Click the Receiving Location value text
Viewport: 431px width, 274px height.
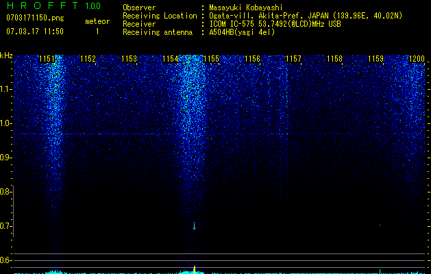pos(306,16)
